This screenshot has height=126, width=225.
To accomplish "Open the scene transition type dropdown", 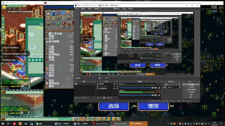I will point(171,85).
